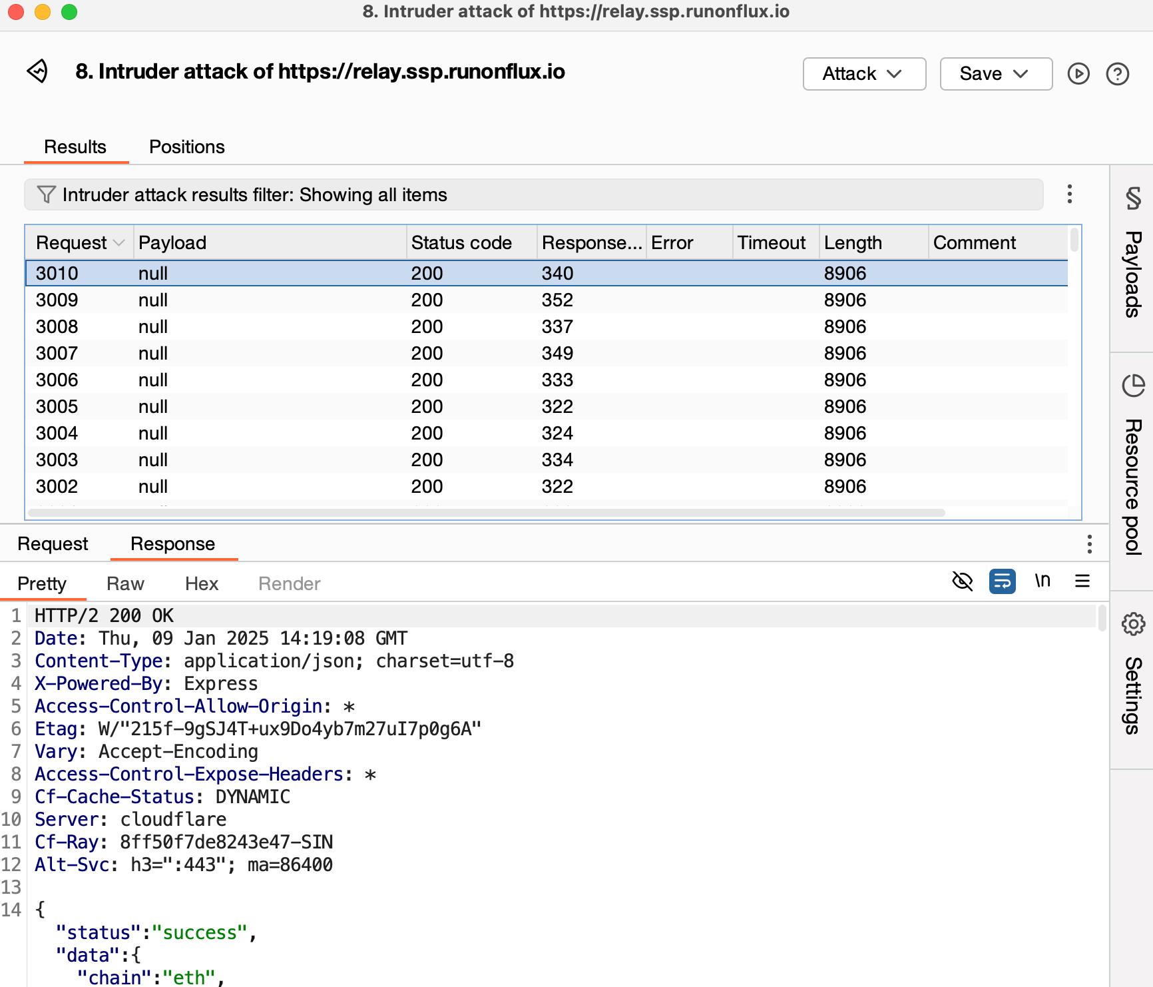This screenshot has height=987, width=1153.
Task: Select request row 3005
Action: (547, 406)
